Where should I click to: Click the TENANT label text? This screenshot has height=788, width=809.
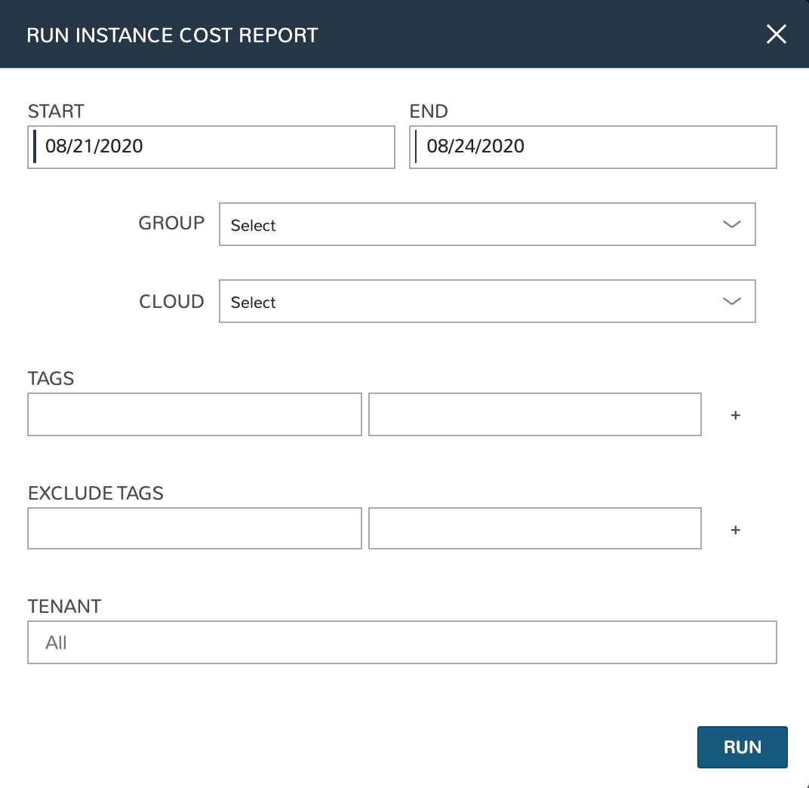click(64, 607)
